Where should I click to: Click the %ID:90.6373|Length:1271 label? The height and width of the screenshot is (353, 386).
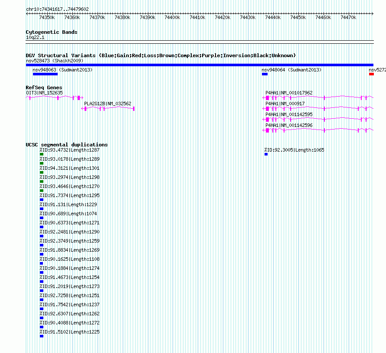coord(70,223)
